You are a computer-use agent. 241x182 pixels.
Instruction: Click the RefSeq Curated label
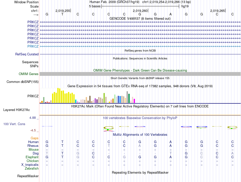click(27, 54)
